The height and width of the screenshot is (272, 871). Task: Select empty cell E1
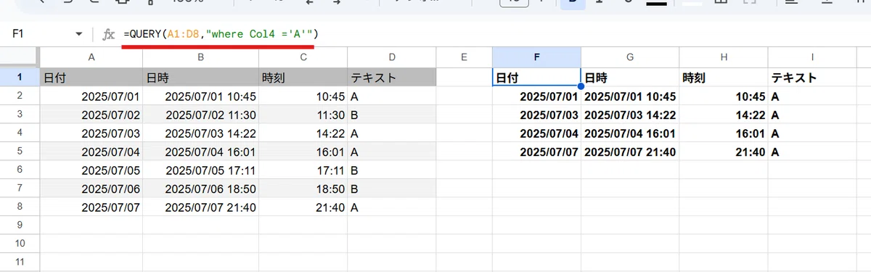pyautogui.click(x=464, y=78)
